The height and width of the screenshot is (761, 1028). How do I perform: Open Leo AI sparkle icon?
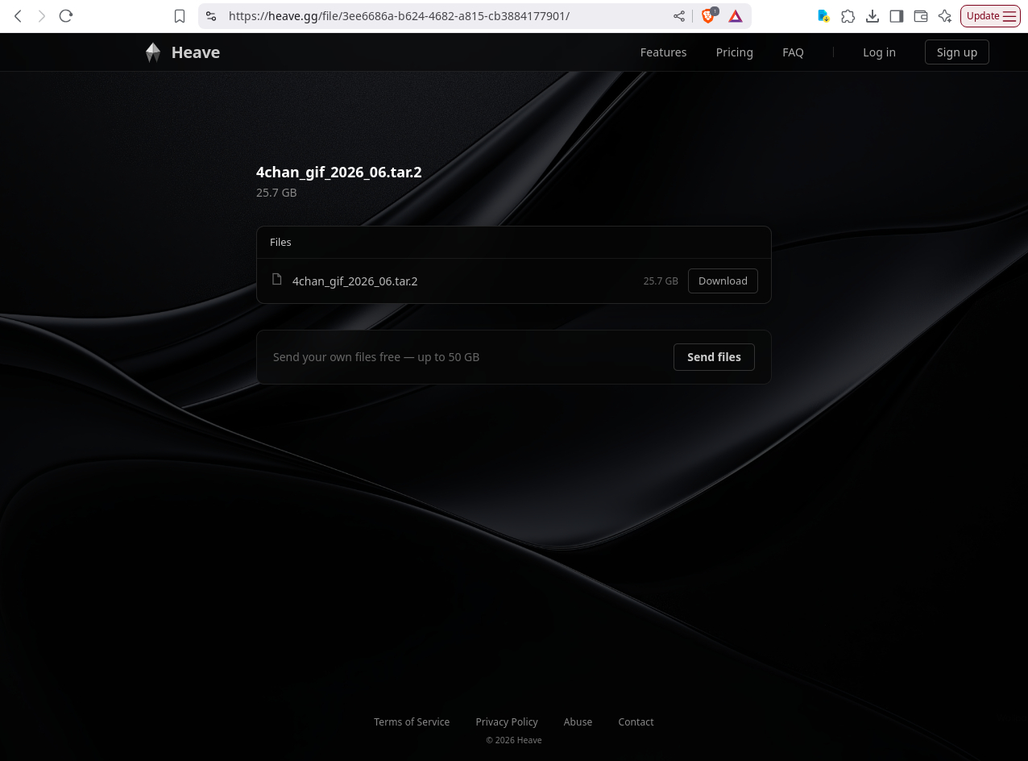coord(944,16)
